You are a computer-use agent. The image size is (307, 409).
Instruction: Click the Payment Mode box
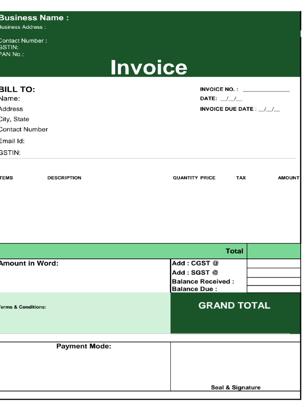coord(85,366)
